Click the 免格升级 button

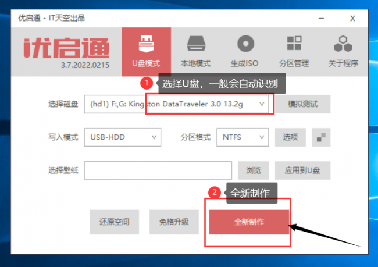(x=174, y=222)
